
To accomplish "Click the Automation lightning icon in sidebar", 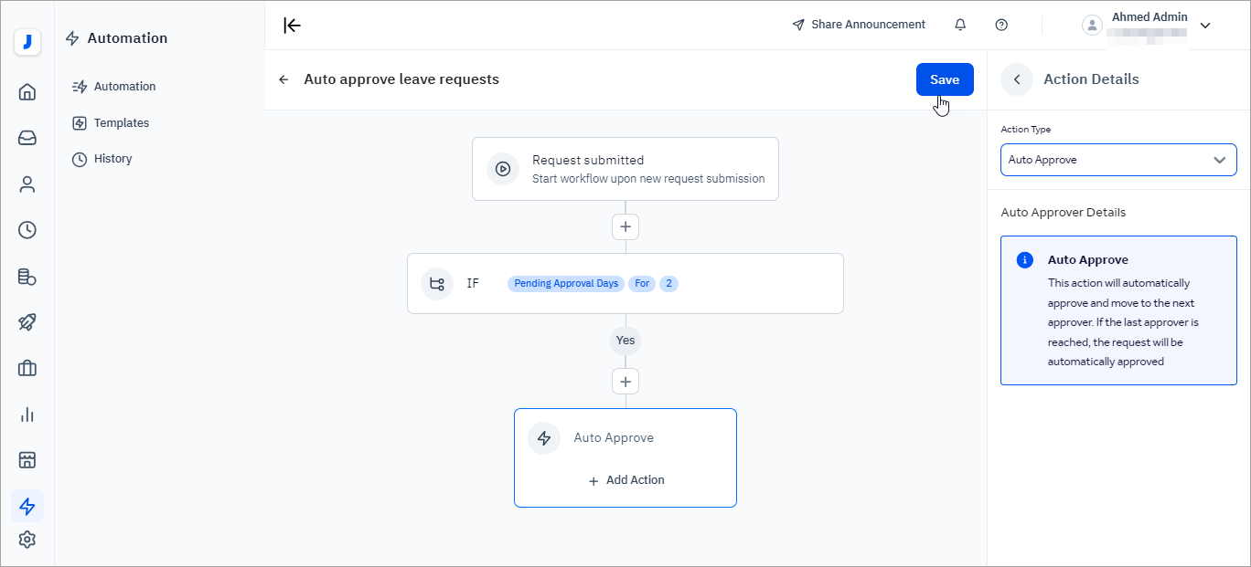I will coord(27,506).
